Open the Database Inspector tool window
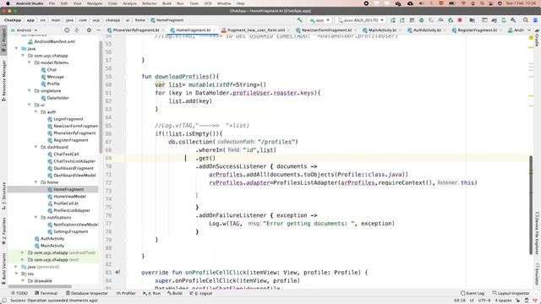This screenshot has height=304, width=541. tap(86, 293)
